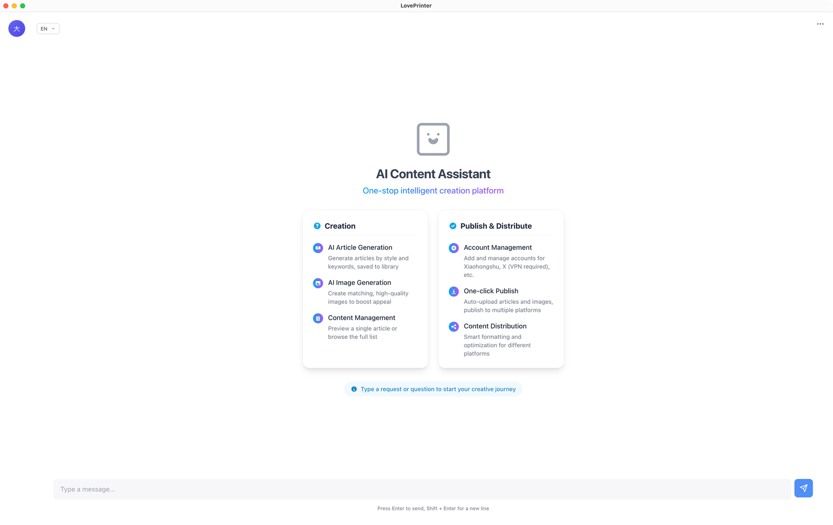
Task: Click 'One-stop intelligent creation platform' subtitle
Action: [x=433, y=191]
